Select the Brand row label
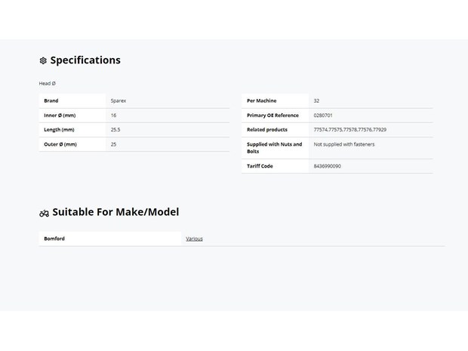The image size is (468, 351). [x=51, y=100]
